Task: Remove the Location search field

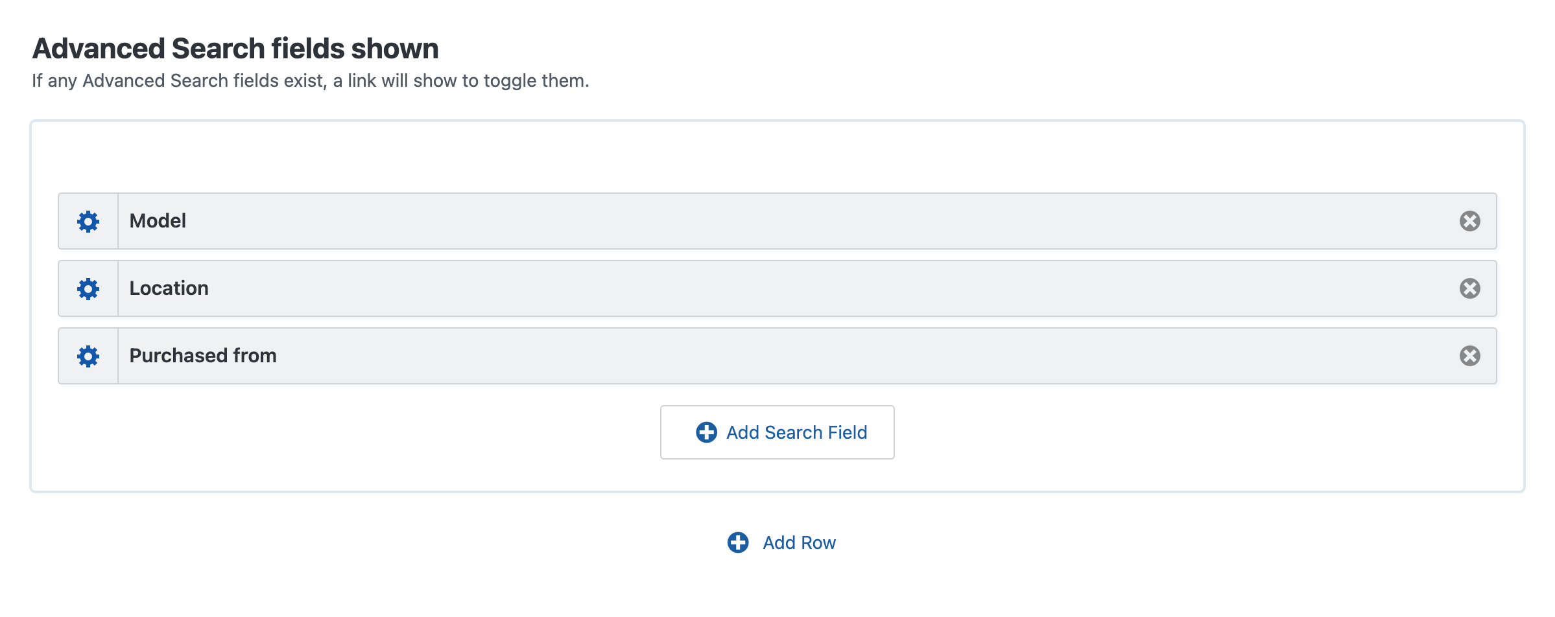Action: [x=1469, y=289]
